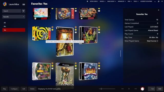Click the gear icon before Retro Score
Screen dimensions: 164x92
click(x=87, y=1)
